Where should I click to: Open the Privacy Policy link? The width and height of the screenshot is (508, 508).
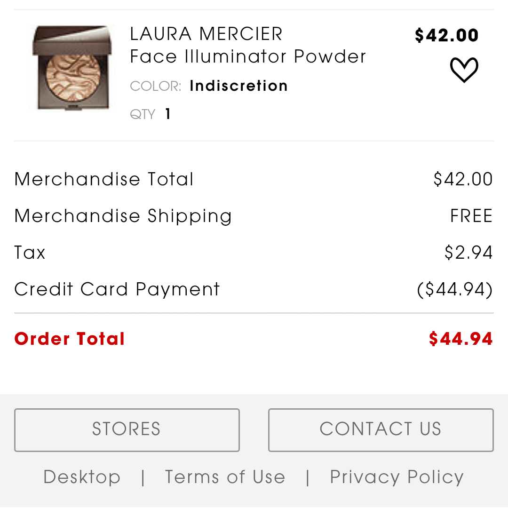pos(397,477)
